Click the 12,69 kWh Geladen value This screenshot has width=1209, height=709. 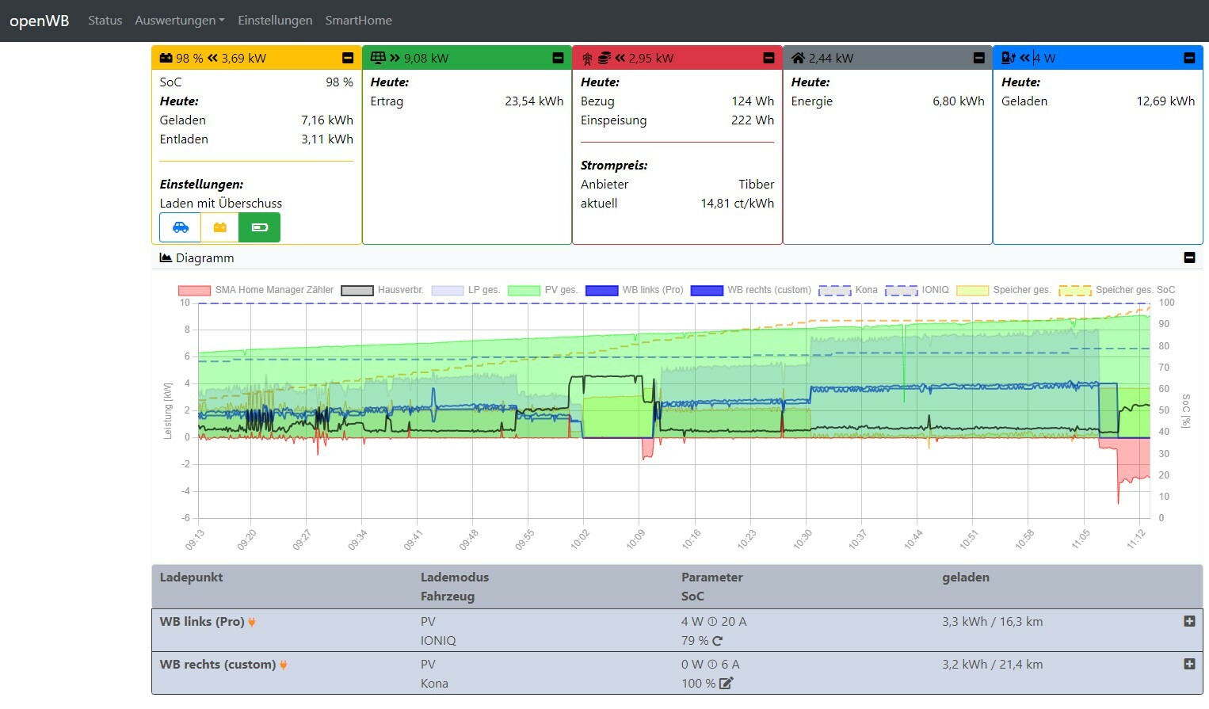coord(1165,101)
